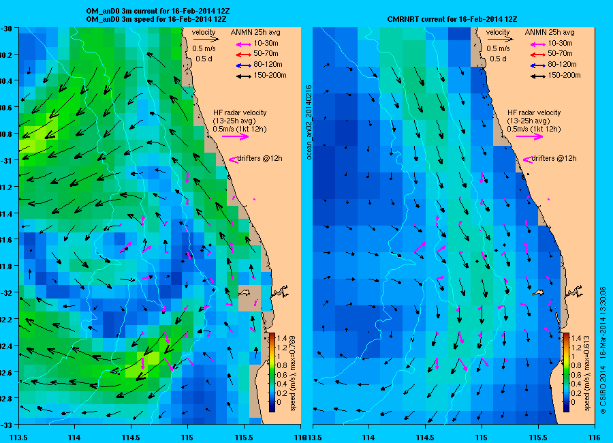Click the velocity scale arrow in left panel
The height and width of the screenshot is (443, 613).
206,39
